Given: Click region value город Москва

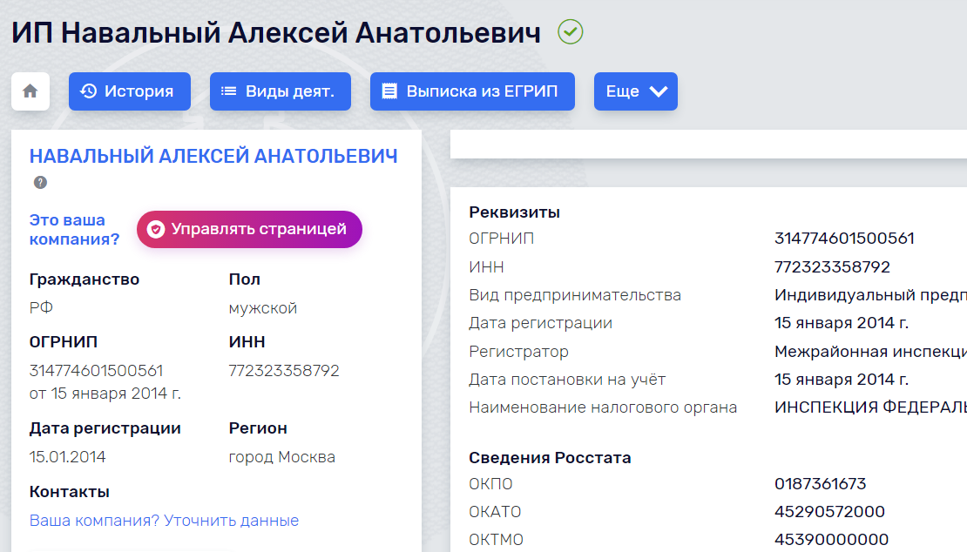Looking at the screenshot, I should 282,457.
